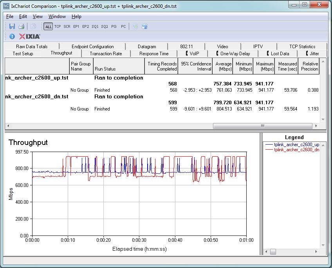This screenshot has width=332, height=268.
Task: Click the Timing Records Completed column header
Action: pyautogui.click(x=161, y=66)
